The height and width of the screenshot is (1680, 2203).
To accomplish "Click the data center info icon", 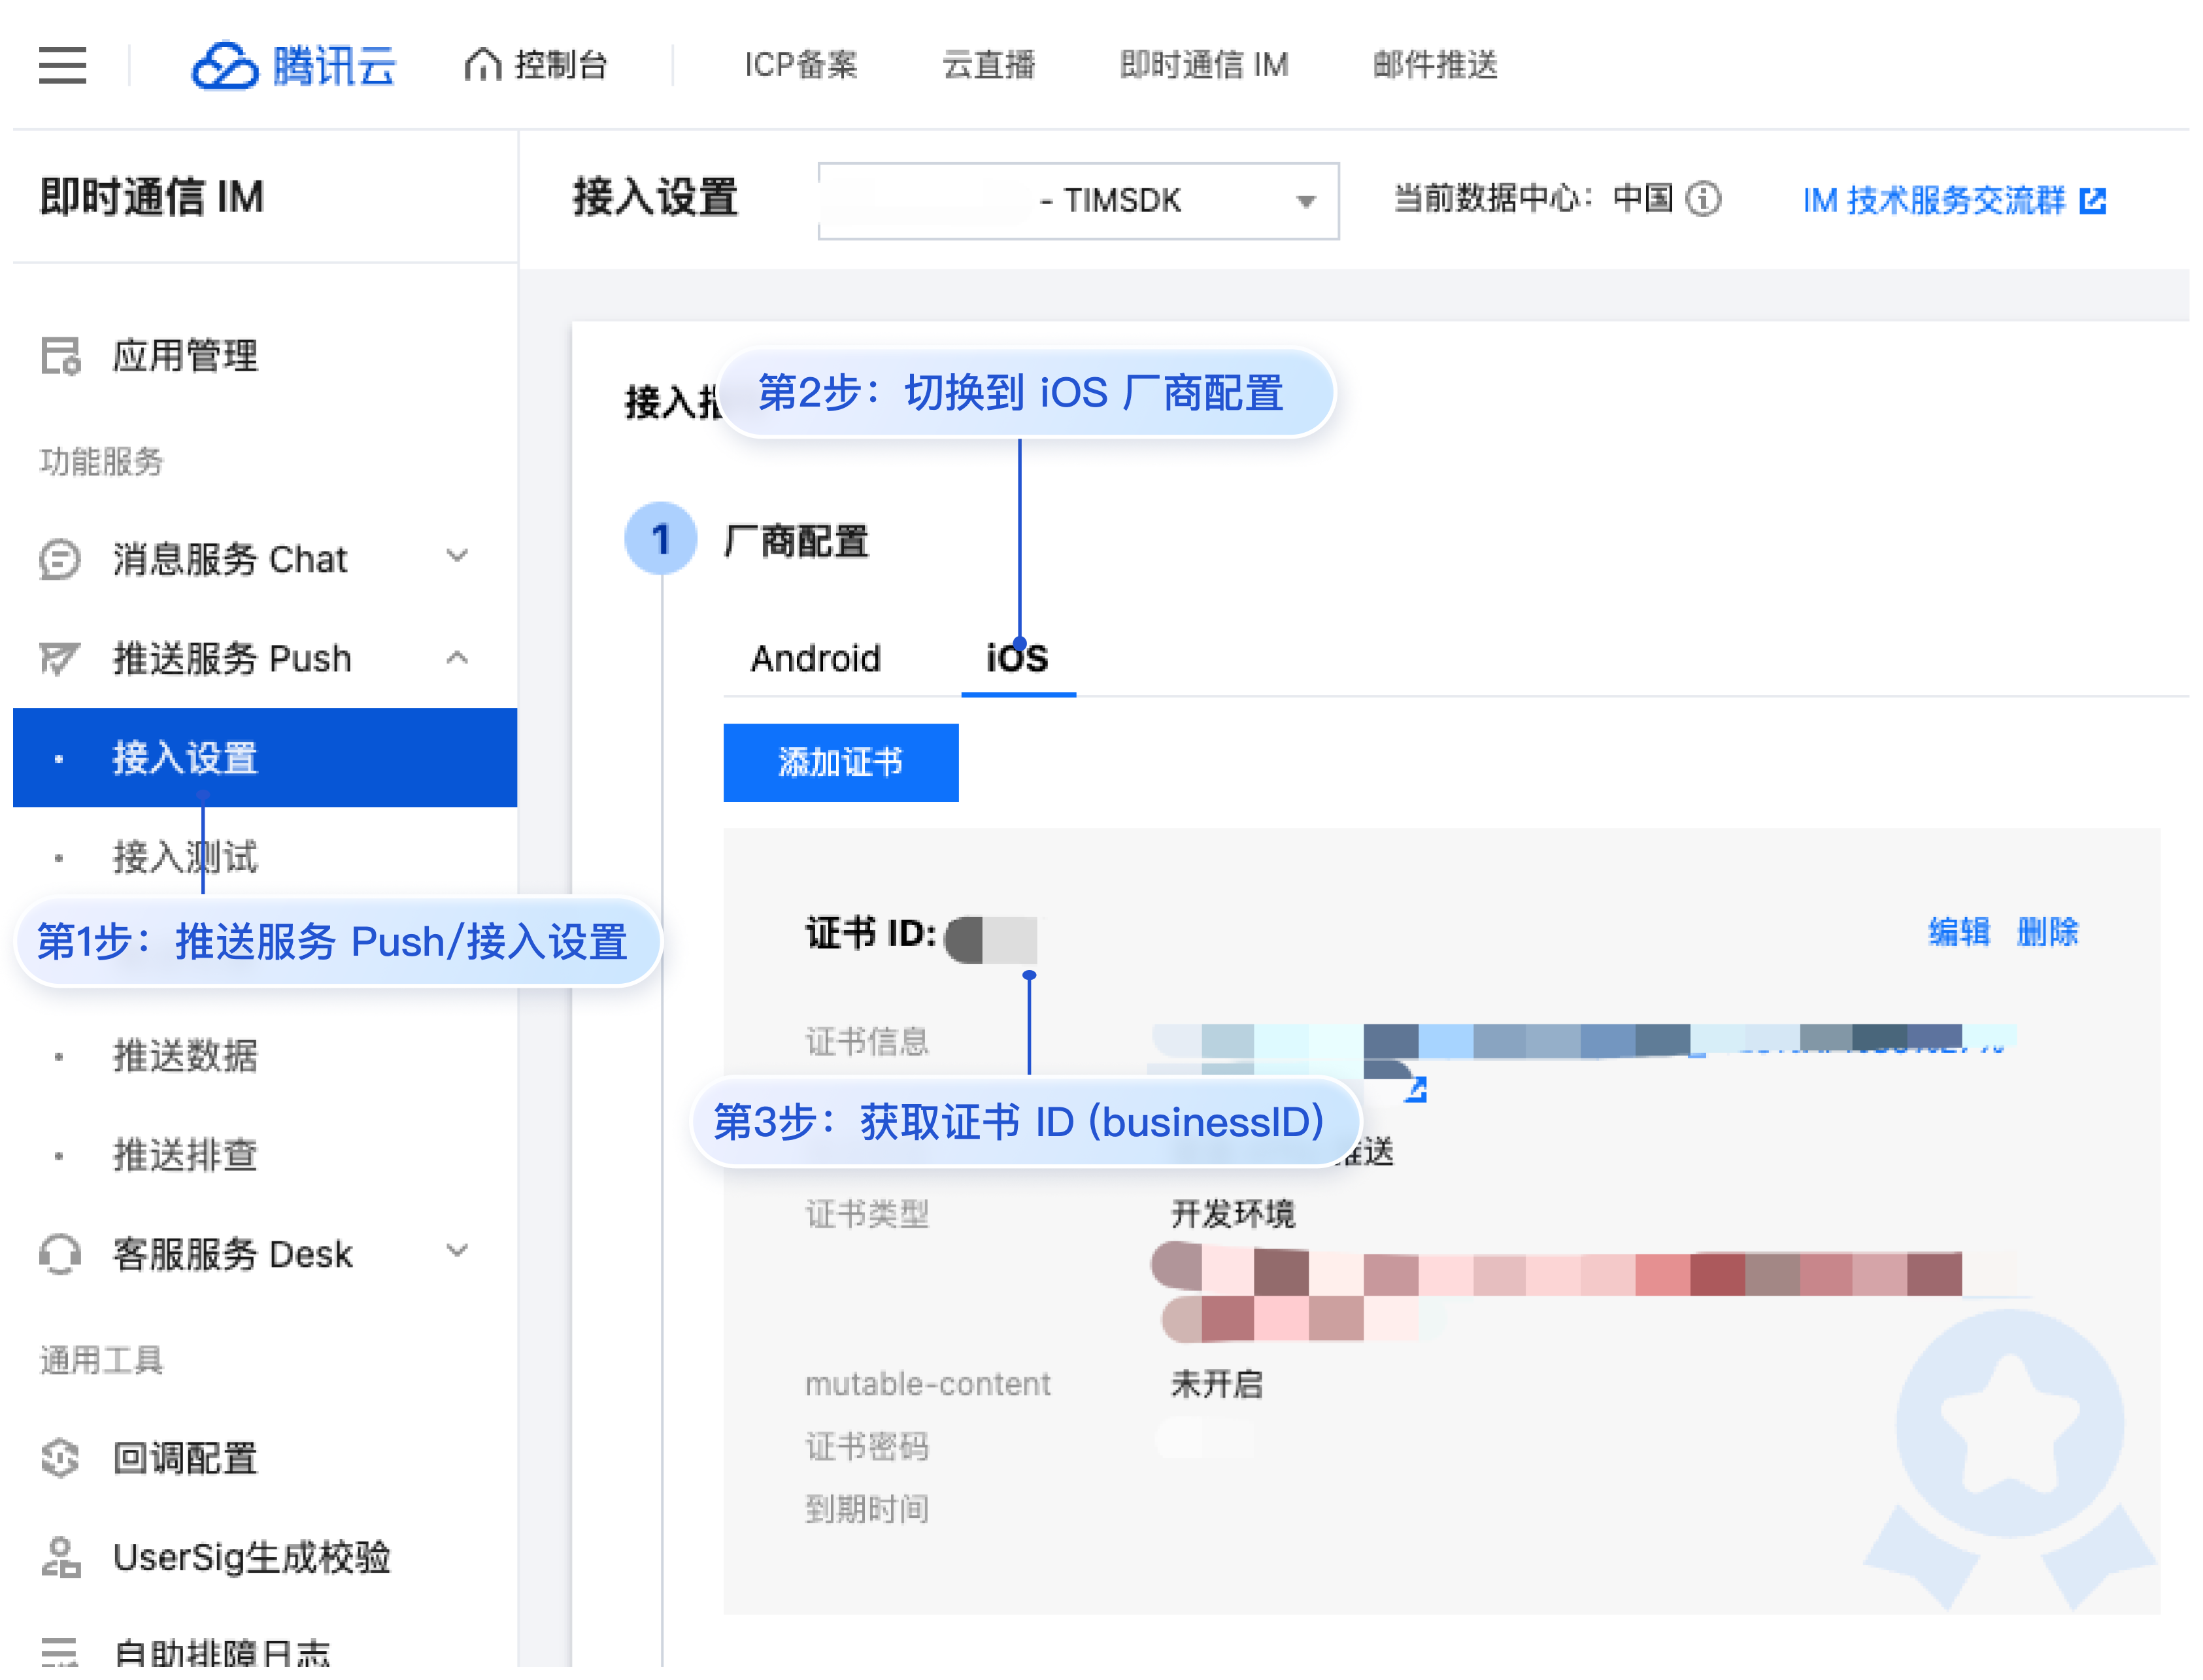I will (x=1703, y=198).
